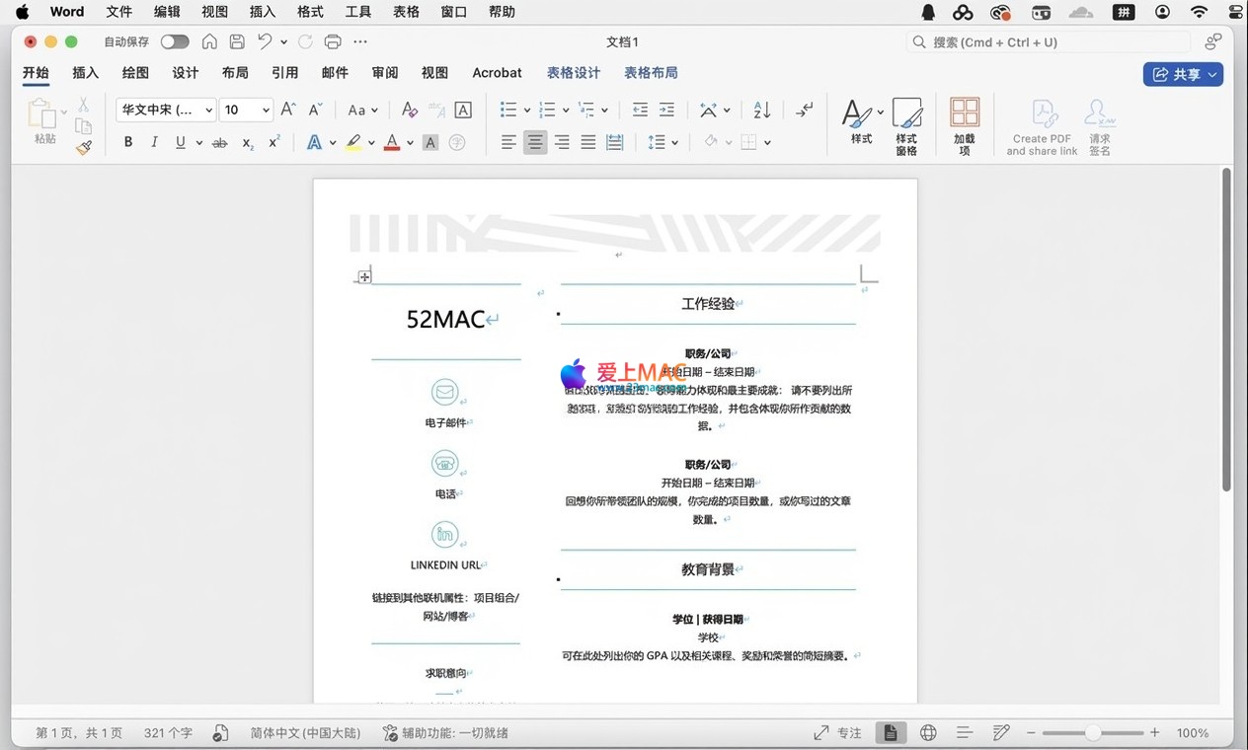Open the Styles Pane icon
The height and width of the screenshot is (750, 1248).
[x=906, y=125]
